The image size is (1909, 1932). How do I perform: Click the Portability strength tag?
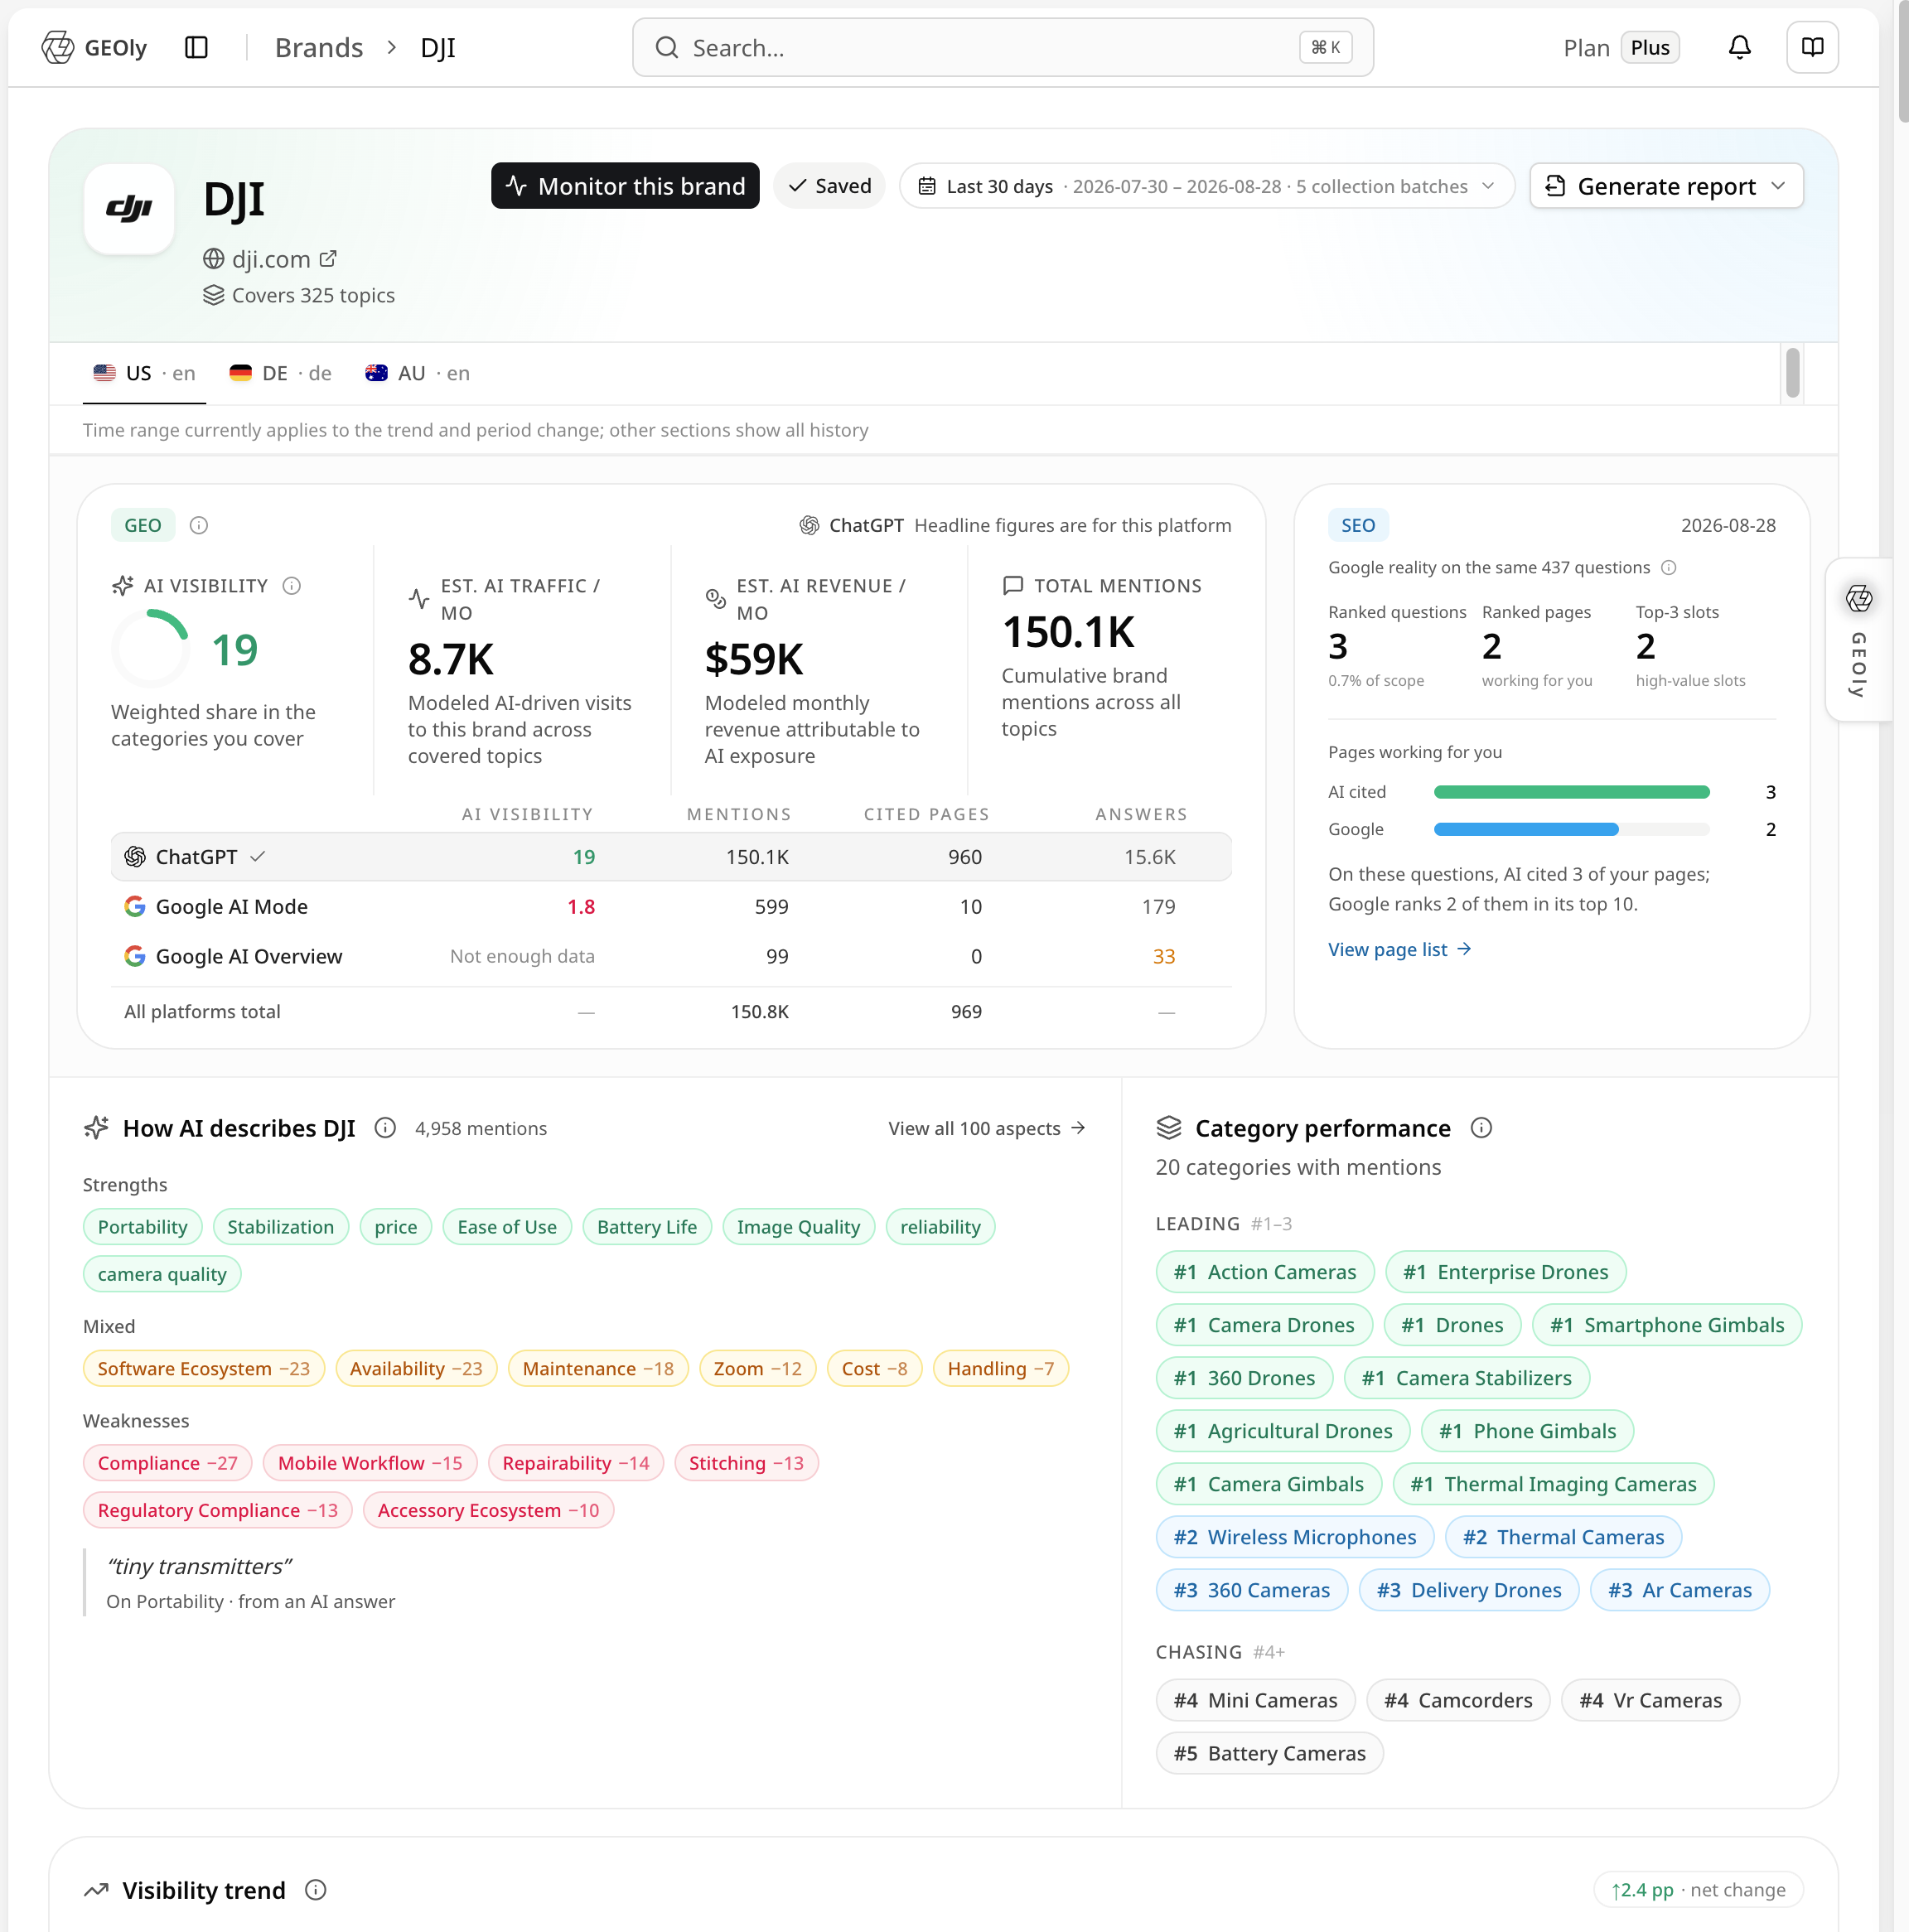click(x=143, y=1227)
